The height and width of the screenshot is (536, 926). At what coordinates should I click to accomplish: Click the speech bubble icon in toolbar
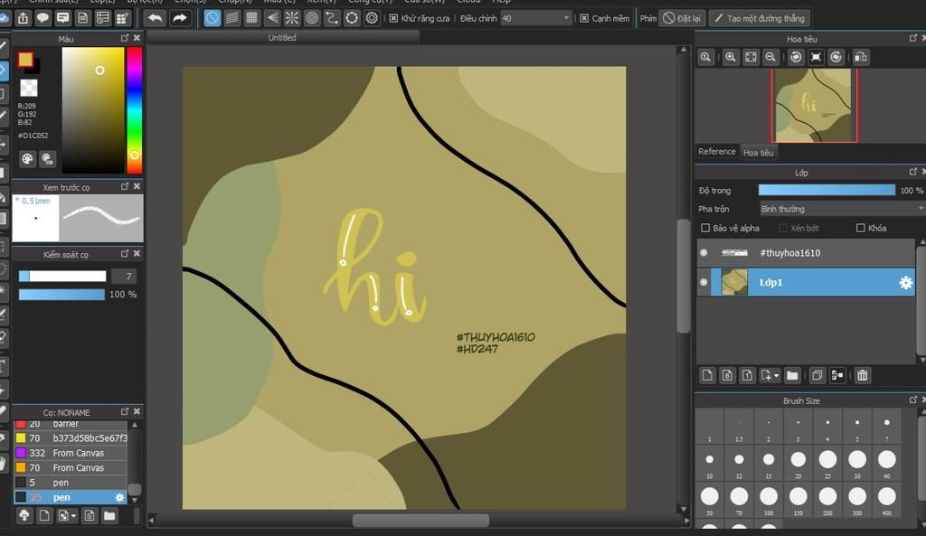(43, 18)
